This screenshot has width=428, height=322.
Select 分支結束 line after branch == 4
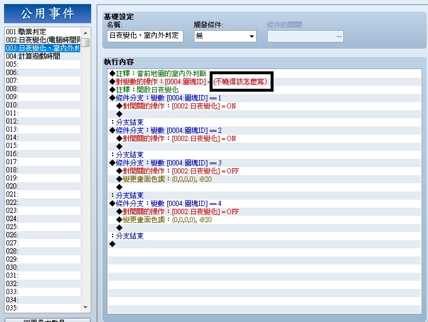[x=264, y=236]
